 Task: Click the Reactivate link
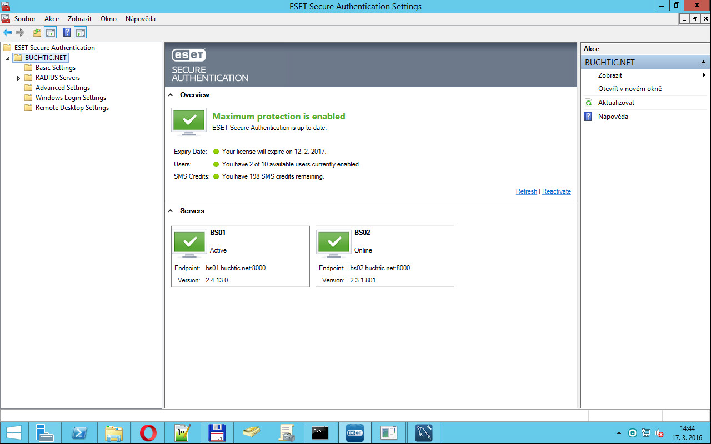[557, 191]
